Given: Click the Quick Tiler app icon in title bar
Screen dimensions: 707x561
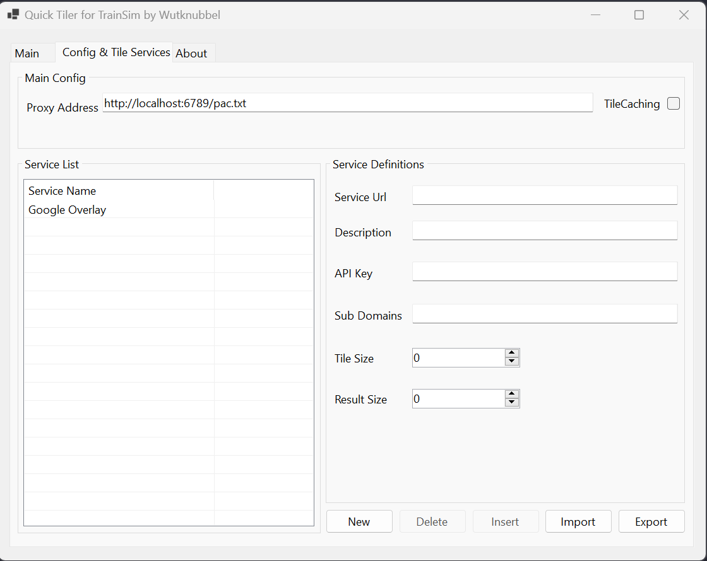Looking at the screenshot, I should (13, 15).
